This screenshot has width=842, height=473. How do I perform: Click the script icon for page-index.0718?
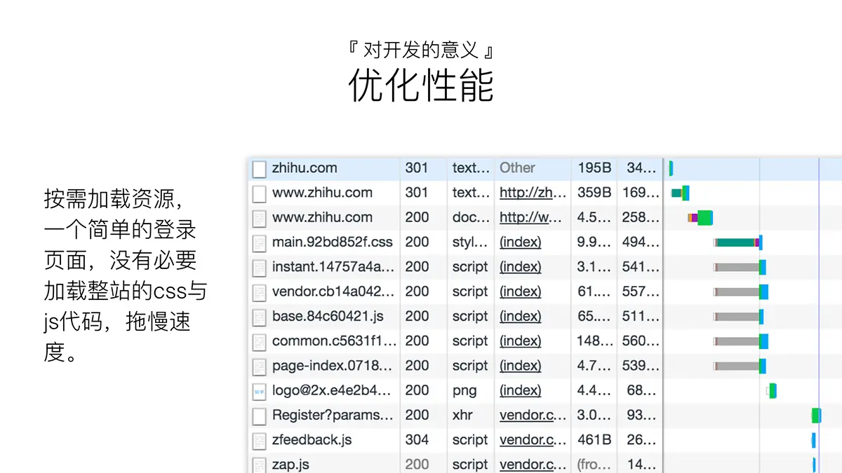pyautogui.click(x=260, y=366)
